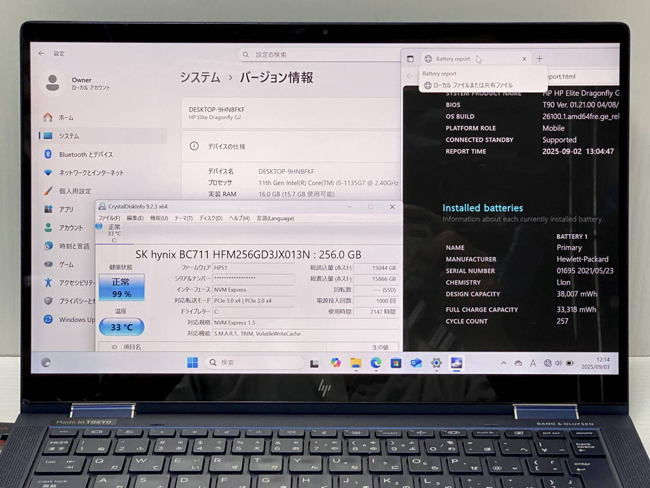The height and width of the screenshot is (488, 650).
Task: Launch Copilot from the taskbar
Action: pos(335,363)
